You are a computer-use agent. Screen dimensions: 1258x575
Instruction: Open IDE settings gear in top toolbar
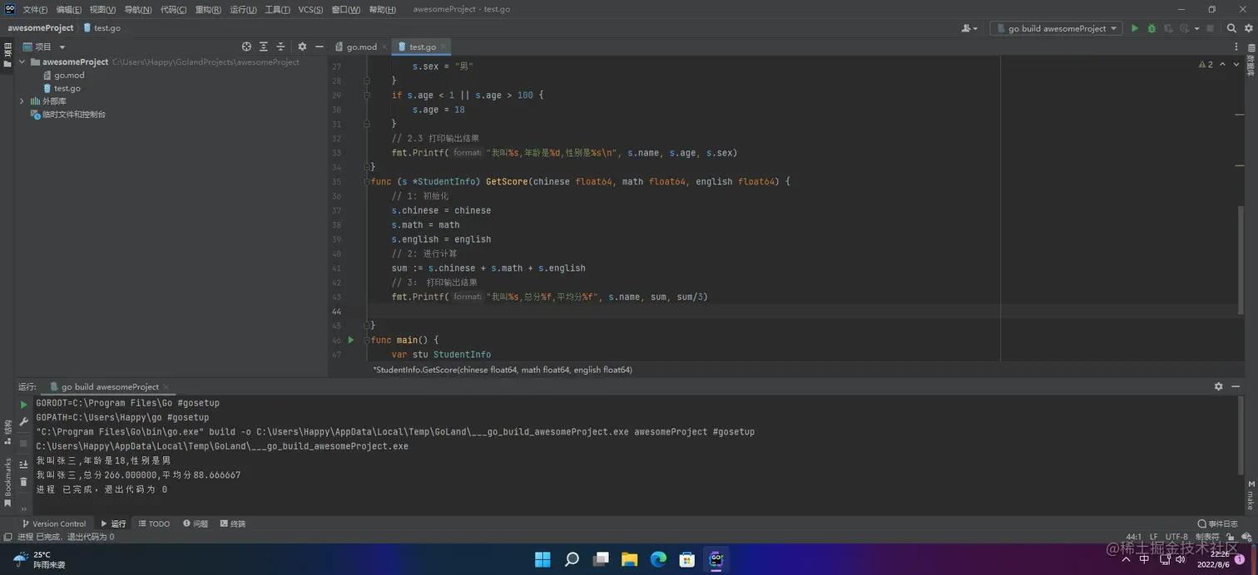(x=1248, y=28)
